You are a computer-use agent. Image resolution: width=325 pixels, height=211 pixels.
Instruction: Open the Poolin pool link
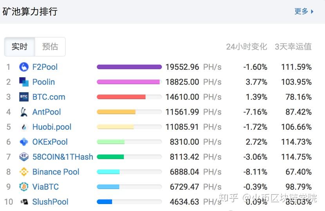pyautogui.click(x=43, y=82)
